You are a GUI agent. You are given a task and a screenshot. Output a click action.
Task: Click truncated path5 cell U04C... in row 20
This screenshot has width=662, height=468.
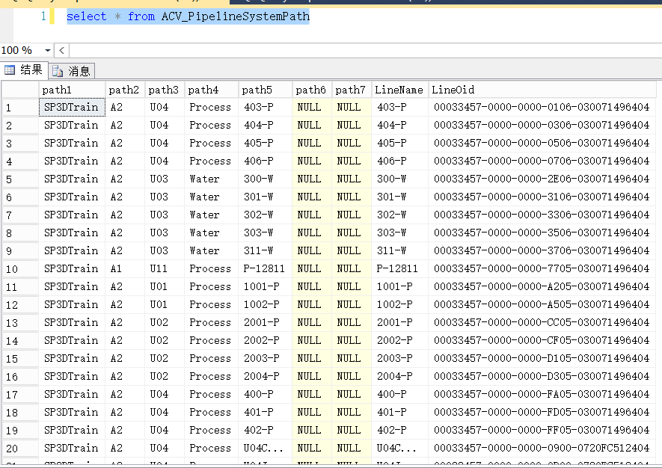pos(266,448)
